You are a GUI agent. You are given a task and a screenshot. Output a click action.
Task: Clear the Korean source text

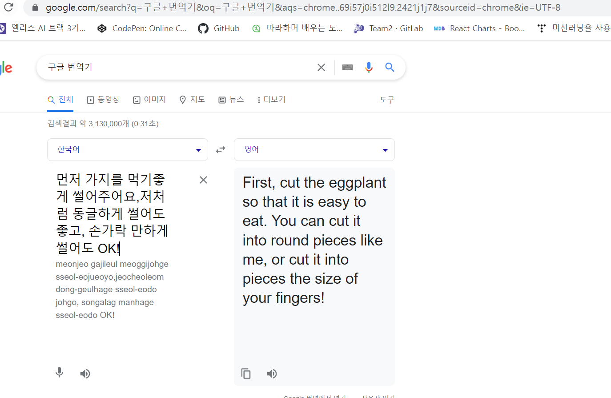[203, 180]
